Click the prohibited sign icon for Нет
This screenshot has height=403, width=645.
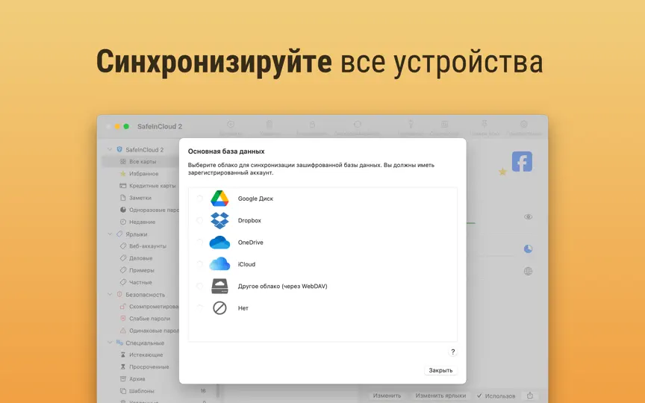pyautogui.click(x=219, y=307)
